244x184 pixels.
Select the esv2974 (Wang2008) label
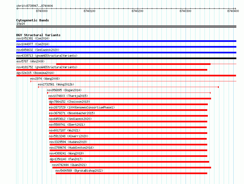(x=45, y=79)
